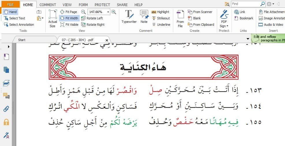Expand the left navigation panel arrow
Screen dimensions: 285x146
pos(9,47)
